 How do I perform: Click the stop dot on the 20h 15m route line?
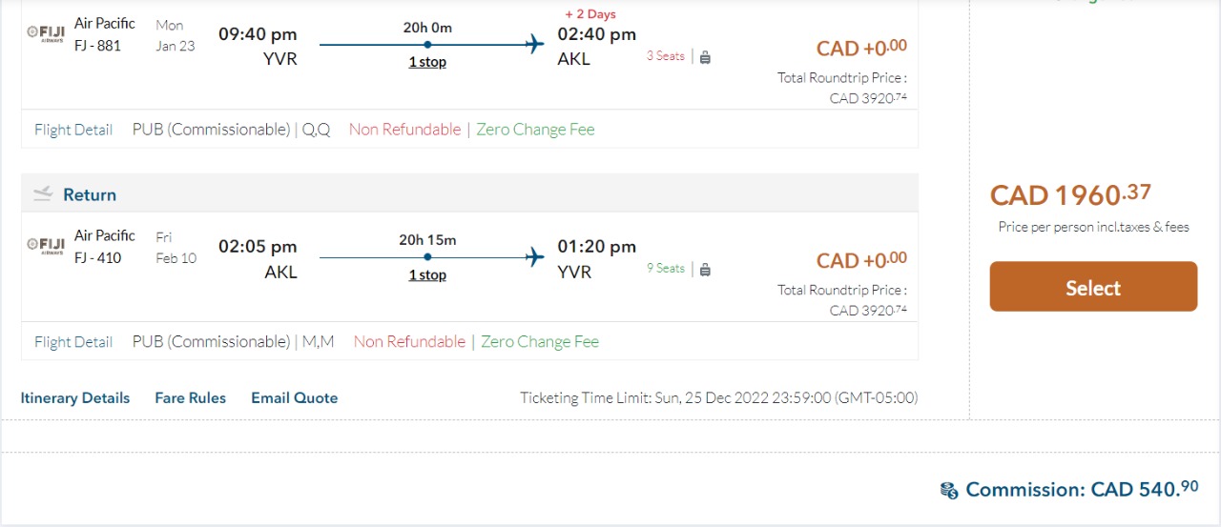tap(427, 256)
